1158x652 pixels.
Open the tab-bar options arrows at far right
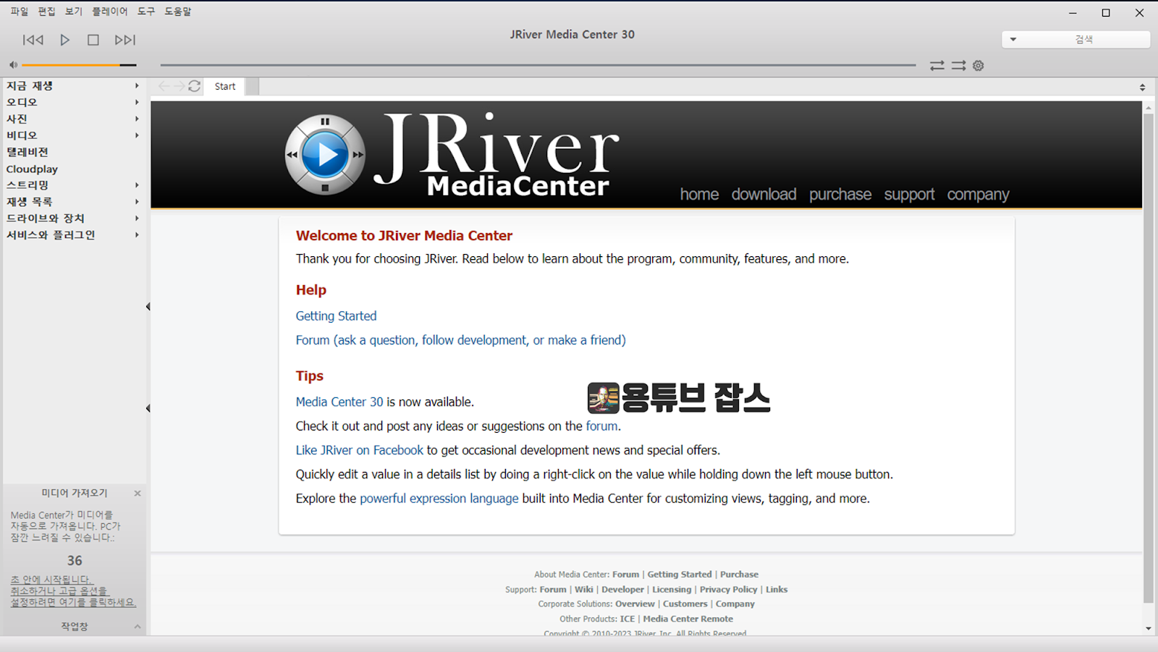tap(1142, 87)
